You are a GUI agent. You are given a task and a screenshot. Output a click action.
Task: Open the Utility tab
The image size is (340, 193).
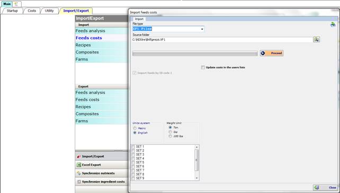(49, 11)
